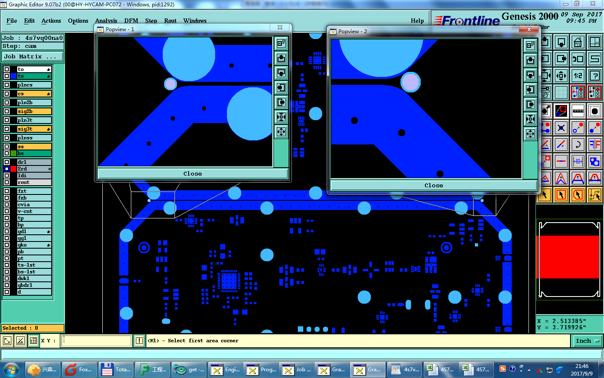This screenshot has height=378, width=604.
Task: Click the Home view icon in main toolbar
Action: pyautogui.click(x=578, y=42)
